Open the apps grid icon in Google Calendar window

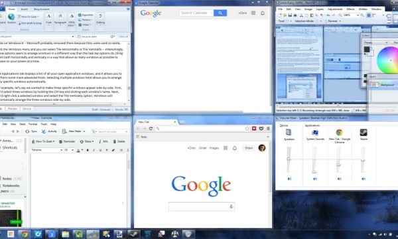(253, 13)
